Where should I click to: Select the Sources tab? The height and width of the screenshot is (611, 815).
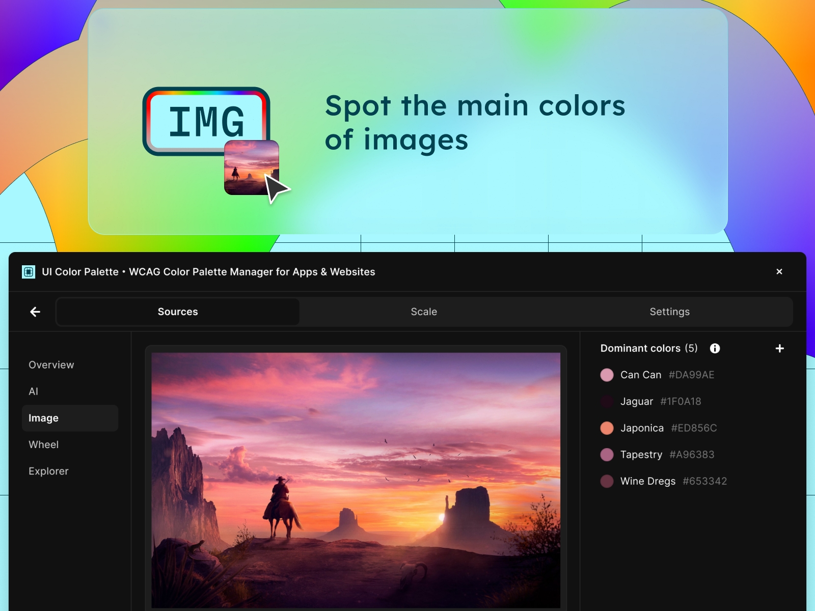(x=177, y=311)
